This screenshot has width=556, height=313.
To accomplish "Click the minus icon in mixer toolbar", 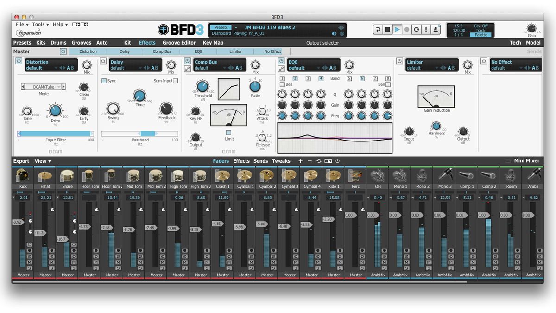I will click(310, 161).
